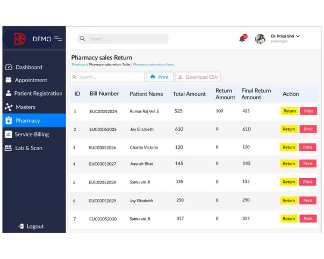Open Dashboard from the sidebar

click(28, 67)
